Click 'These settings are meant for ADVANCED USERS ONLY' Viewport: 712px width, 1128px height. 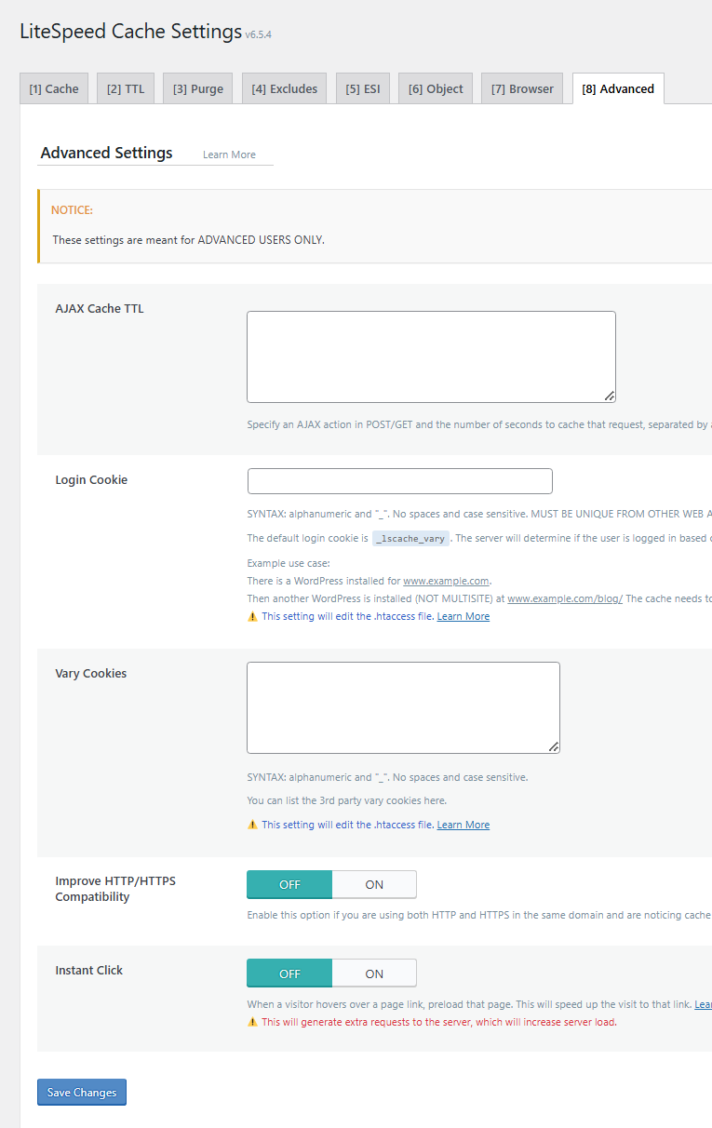pos(189,239)
